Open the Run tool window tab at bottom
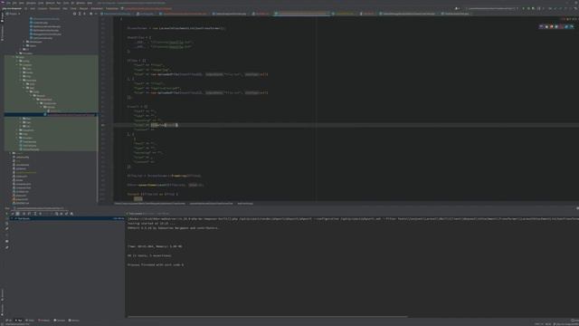 point(19,321)
